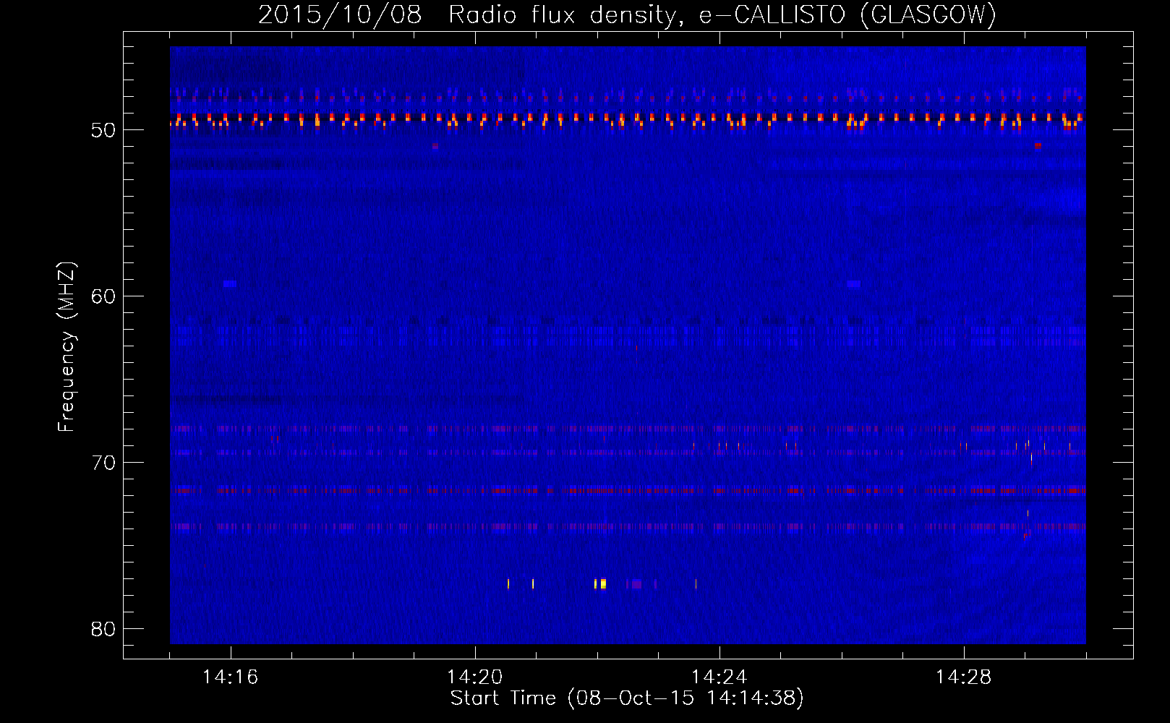The height and width of the screenshot is (723, 1170).
Task: Click the small red spot near 14:29 at 51 MHz
Action: pos(1038,145)
